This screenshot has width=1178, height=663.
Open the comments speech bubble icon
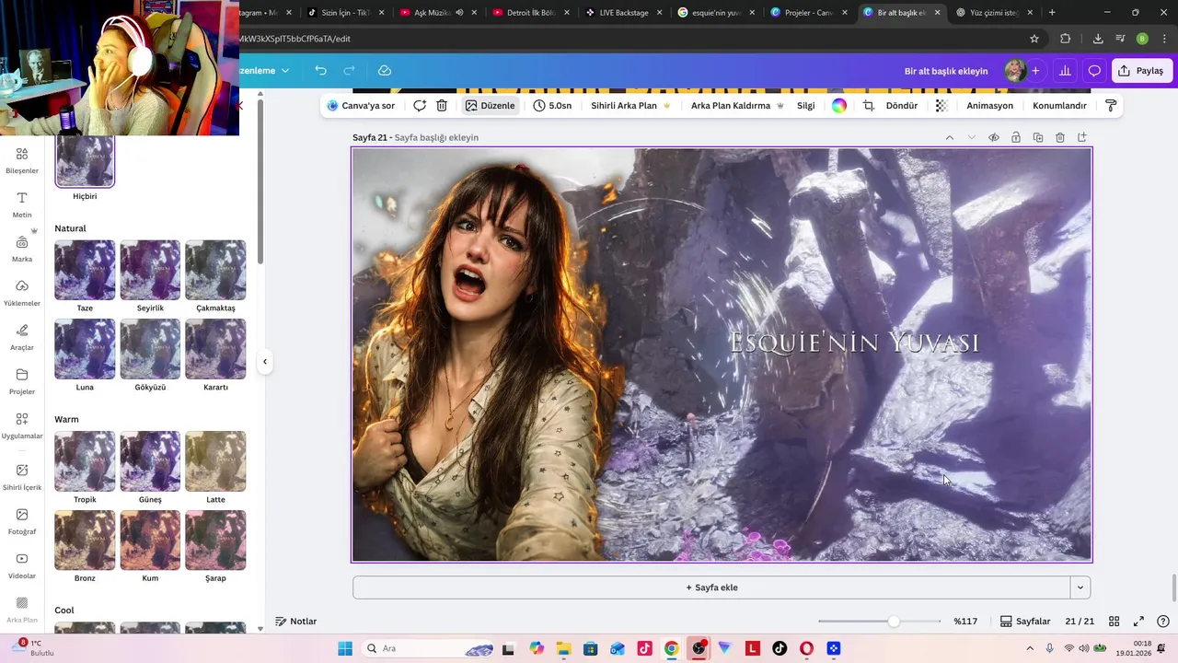coord(1094,71)
